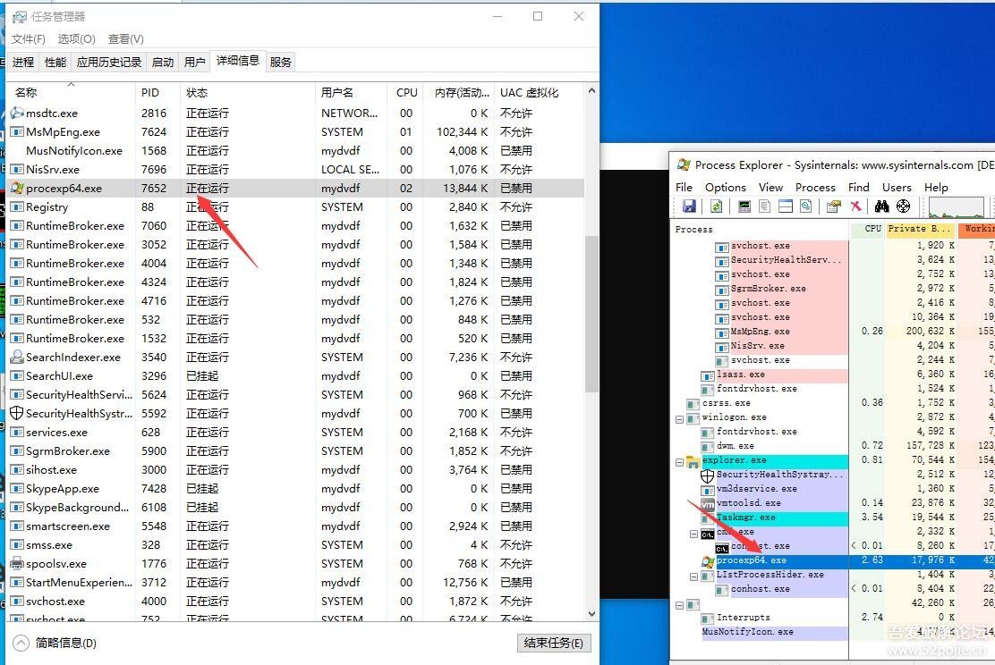
Task: Select StartMenuExperien... row in Task Manager
Action: click(295, 583)
